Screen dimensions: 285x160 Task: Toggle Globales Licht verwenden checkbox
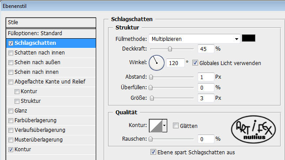[195, 63]
